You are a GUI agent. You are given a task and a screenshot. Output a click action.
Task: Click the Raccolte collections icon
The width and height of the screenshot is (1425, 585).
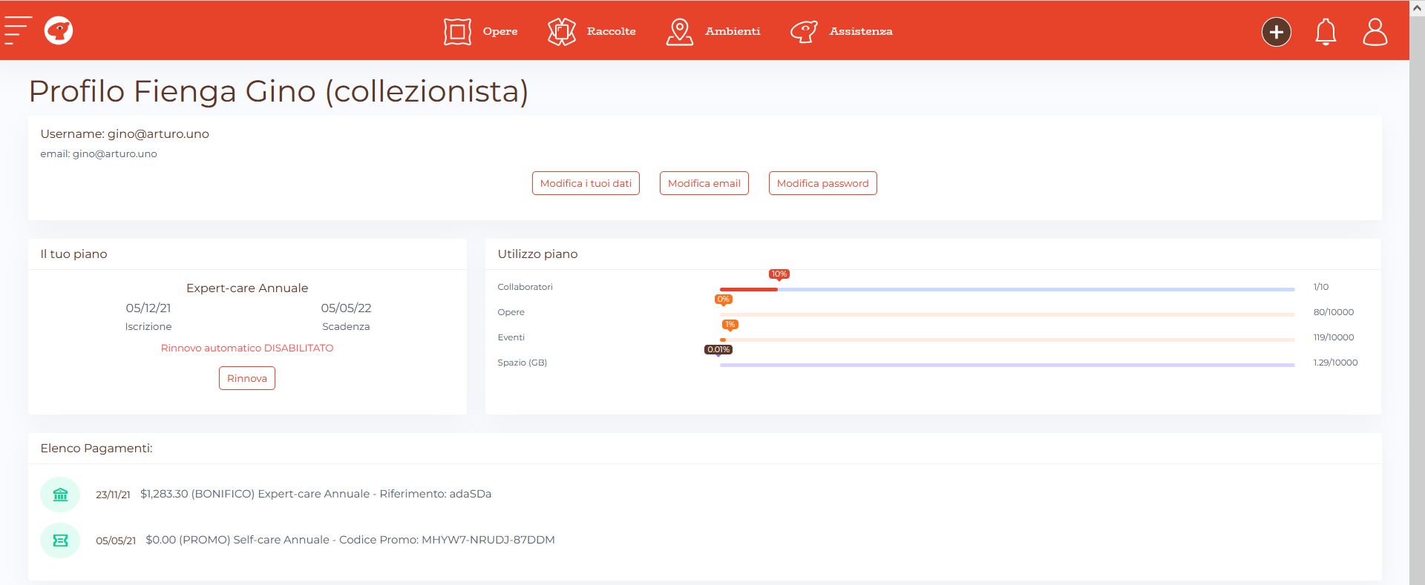pyautogui.click(x=562, y=32)
